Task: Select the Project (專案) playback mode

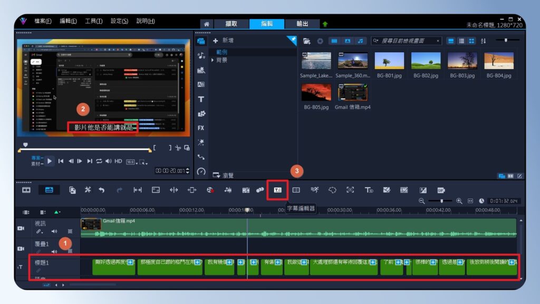Action: (x=36, y=158)
